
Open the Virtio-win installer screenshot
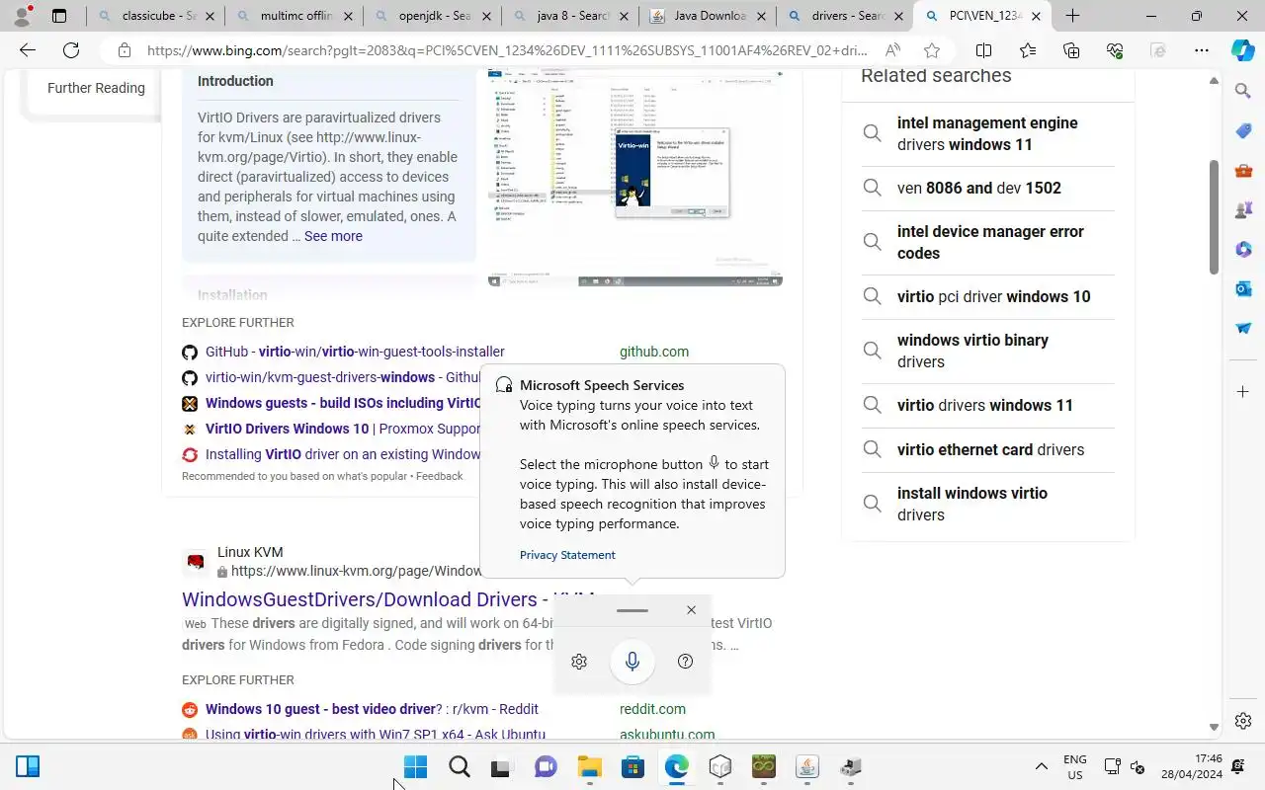pyautogui.click(x=635, y=178)
